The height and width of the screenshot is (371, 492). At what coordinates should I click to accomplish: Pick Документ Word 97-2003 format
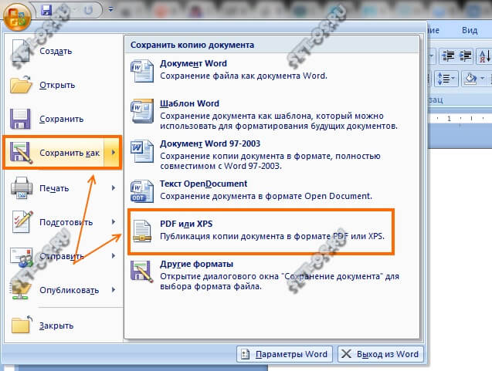tap(272, 154)
